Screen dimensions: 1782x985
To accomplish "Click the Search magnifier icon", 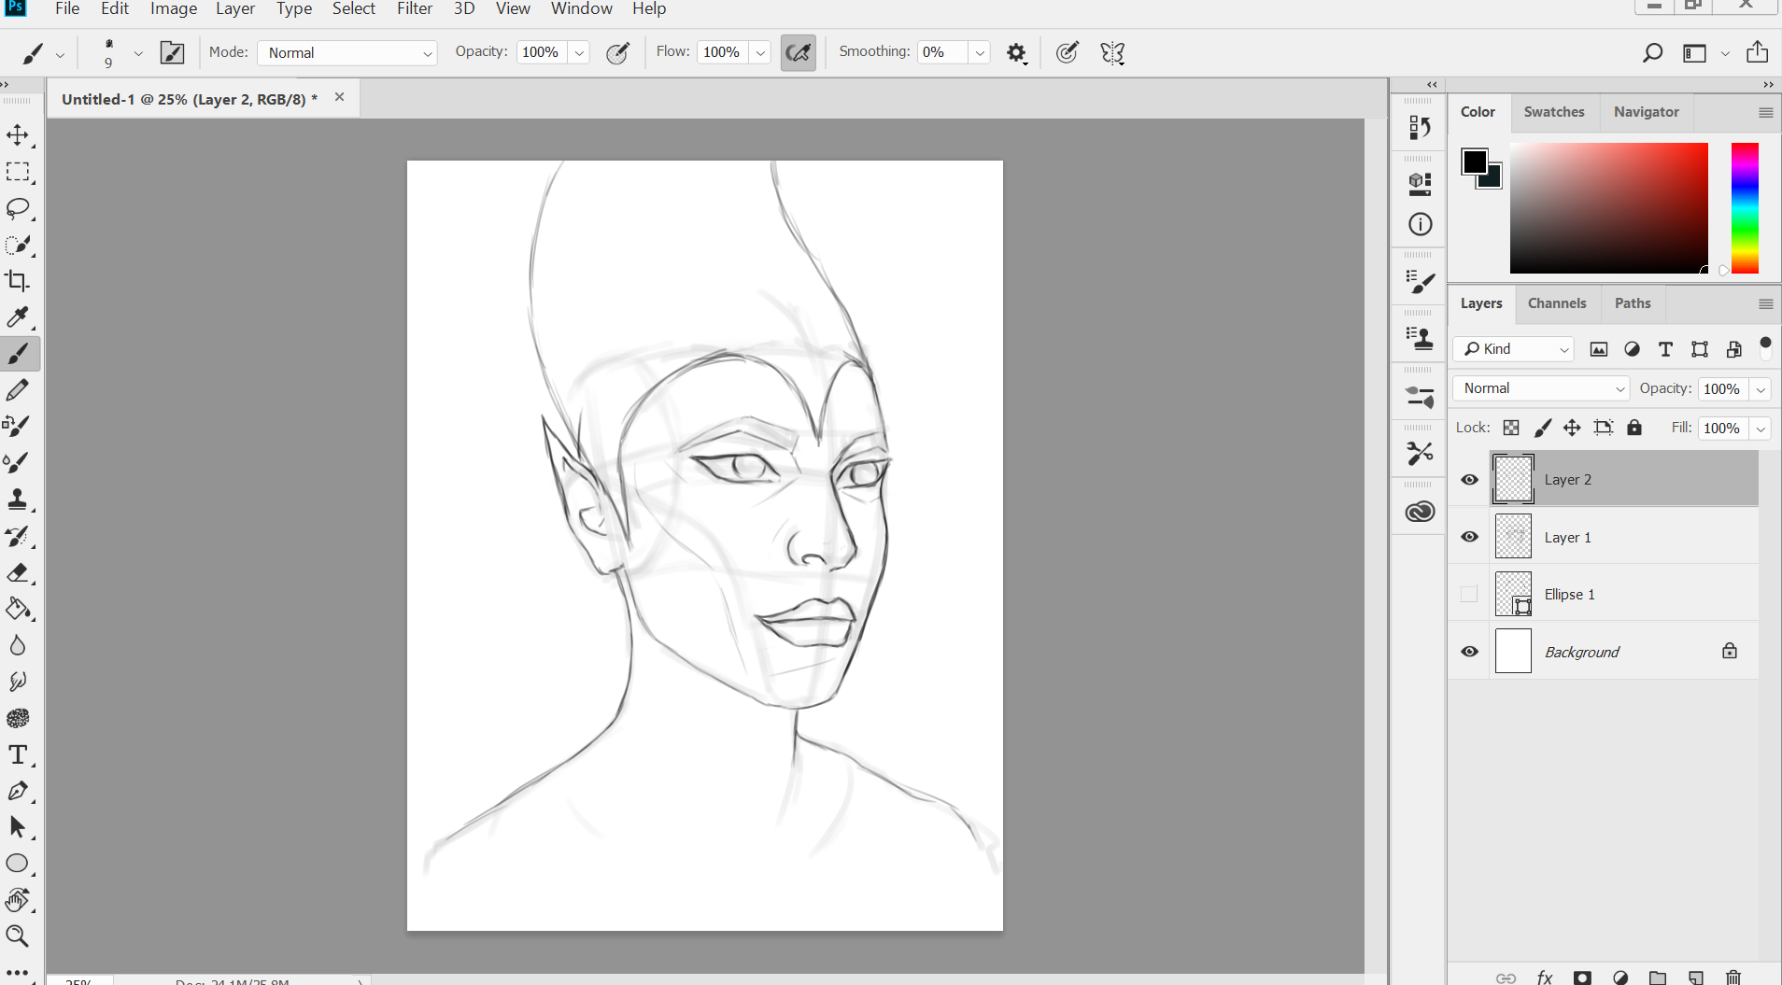I will click(x=1652, y=52).
